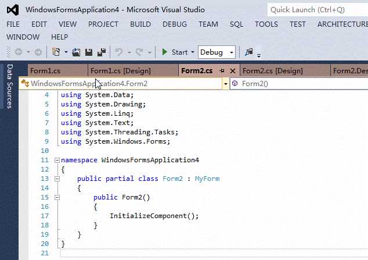Click the InitializeComponent(); call in code
368x260 pixels.
[154, 216]
